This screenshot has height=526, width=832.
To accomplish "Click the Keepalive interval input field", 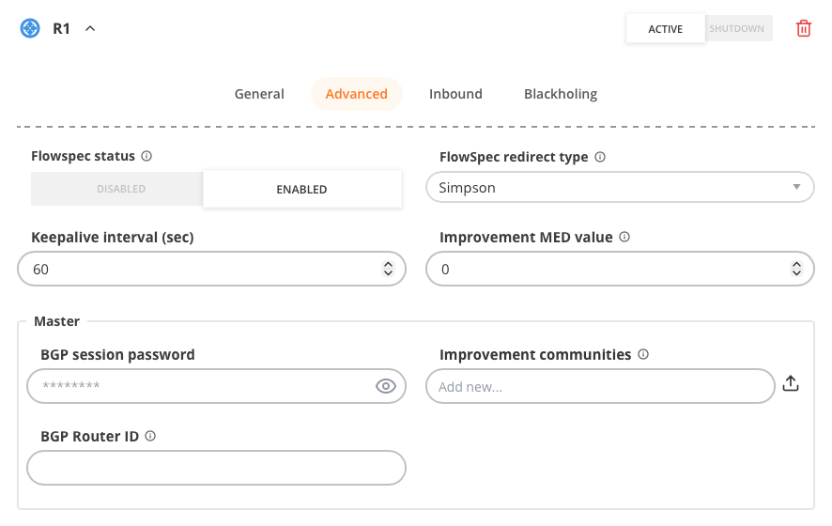I will tap(211, 269).
